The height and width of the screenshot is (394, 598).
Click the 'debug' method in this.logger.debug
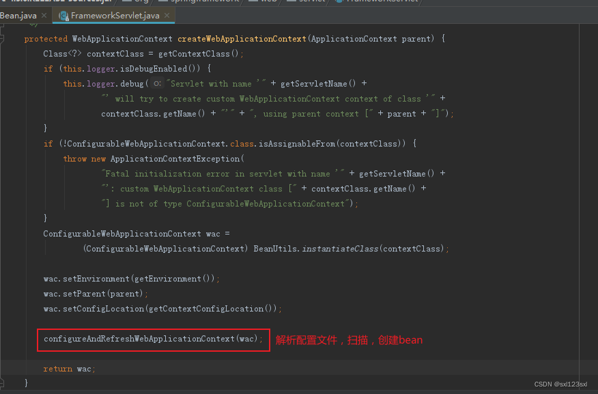pos(132,84)
